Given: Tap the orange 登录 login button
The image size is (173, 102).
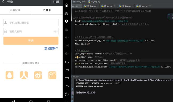Looking at the screenshot, I should pyautogui.click(x=31, y=41).
